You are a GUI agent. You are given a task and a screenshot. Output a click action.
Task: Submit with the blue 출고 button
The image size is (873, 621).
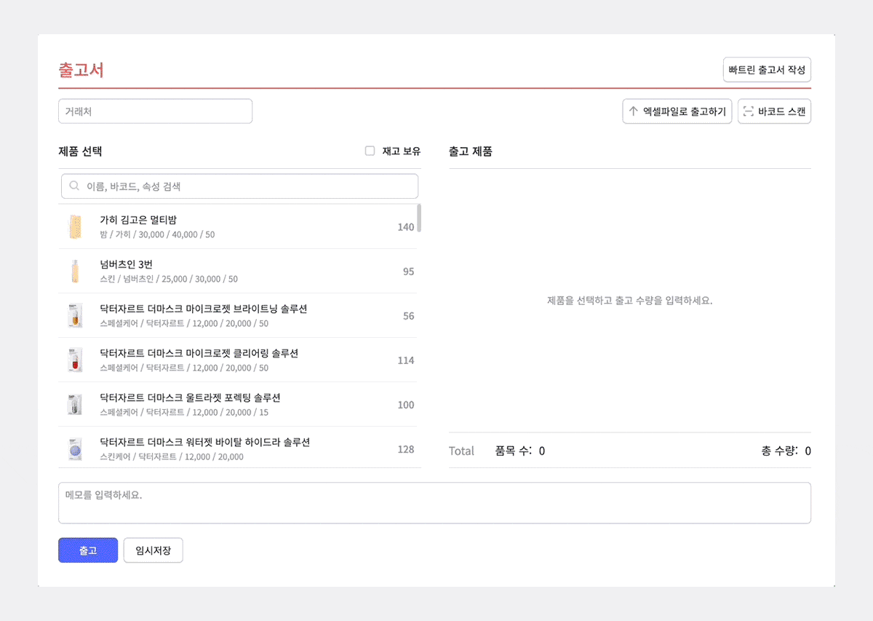click(x=88, y=550)
